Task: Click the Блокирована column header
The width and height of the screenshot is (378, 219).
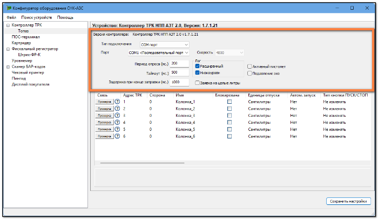Action: [x=227, y=95]
